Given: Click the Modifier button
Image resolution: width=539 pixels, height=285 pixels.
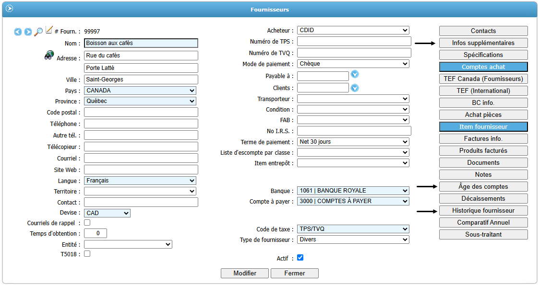Looking at the screenshot, I should 245,274.
